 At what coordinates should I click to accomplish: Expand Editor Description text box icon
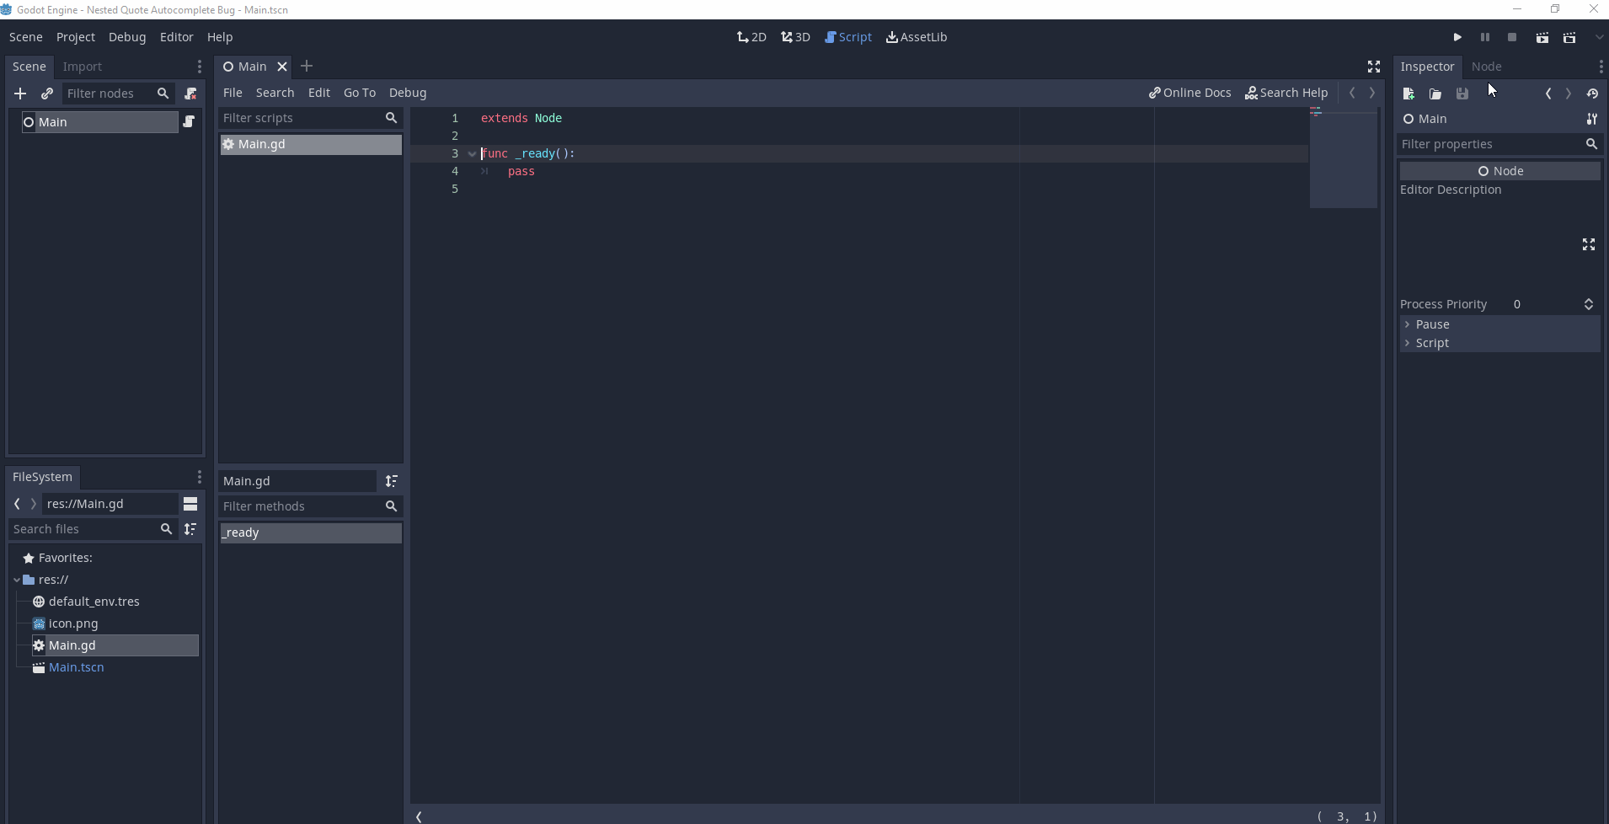coord(1589,244)
